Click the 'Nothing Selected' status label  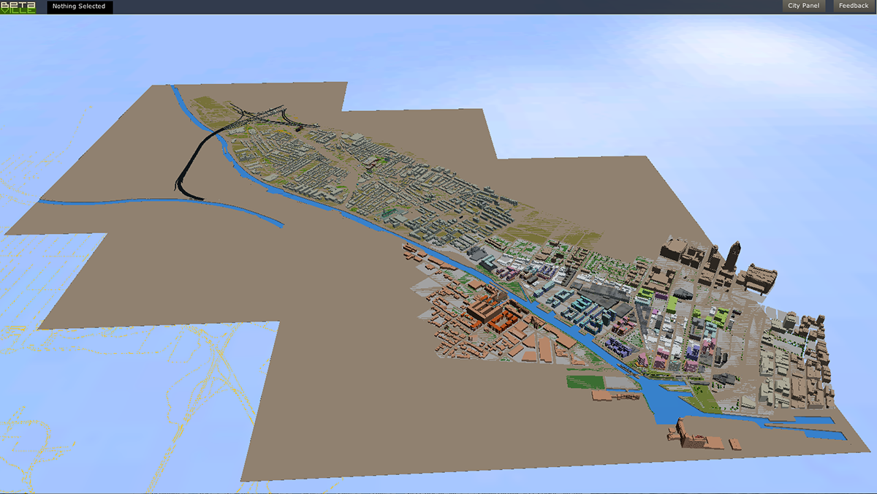[x=79, y=7]
